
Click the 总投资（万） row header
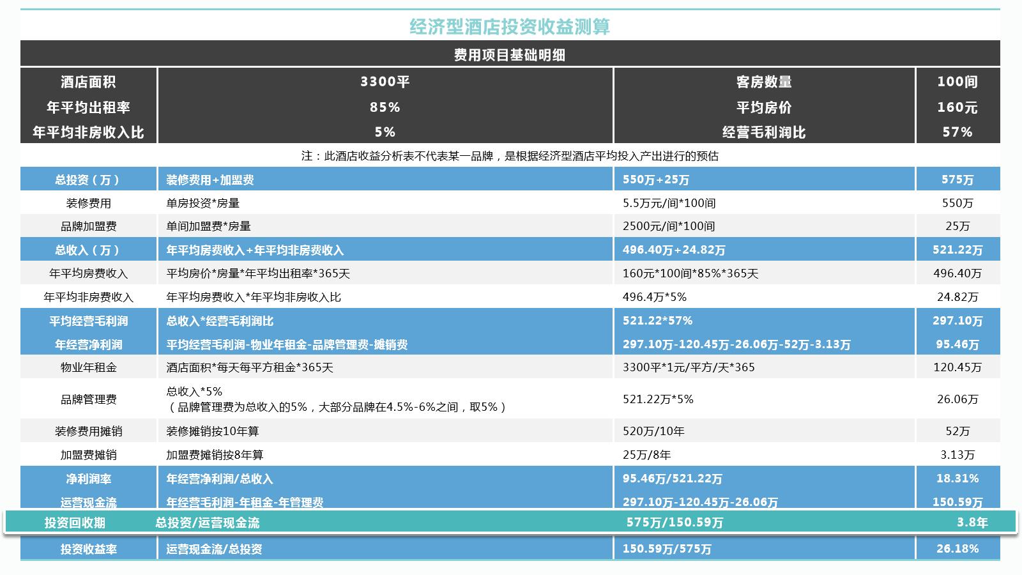tap(88, 180)
